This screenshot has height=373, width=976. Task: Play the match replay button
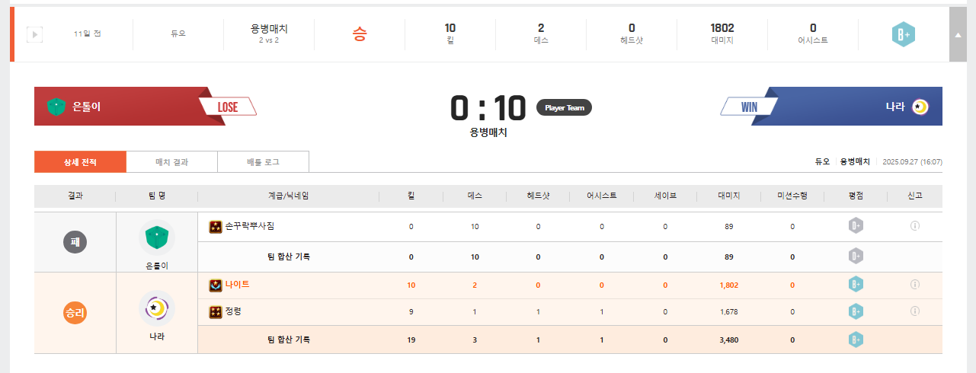(x=34, y=34)
